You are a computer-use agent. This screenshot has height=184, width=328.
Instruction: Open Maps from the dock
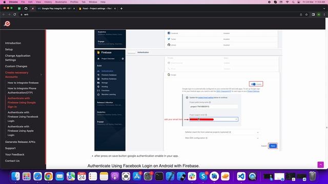coord(71,176)
